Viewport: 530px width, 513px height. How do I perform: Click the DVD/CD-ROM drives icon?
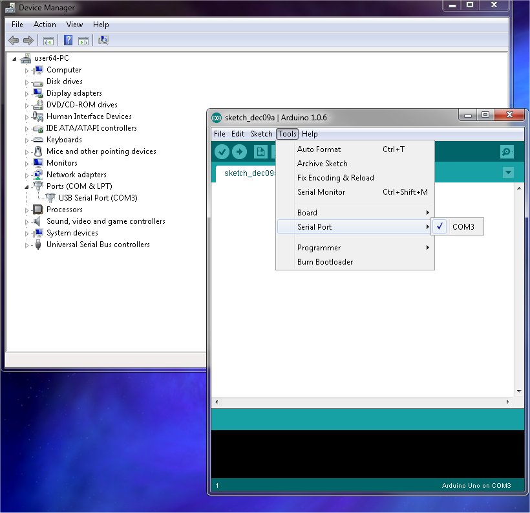(x=38, y=105)
